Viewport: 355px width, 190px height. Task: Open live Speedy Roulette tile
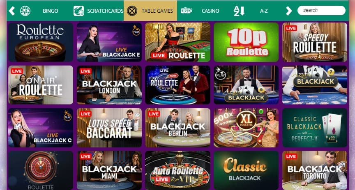click(315, 42)
